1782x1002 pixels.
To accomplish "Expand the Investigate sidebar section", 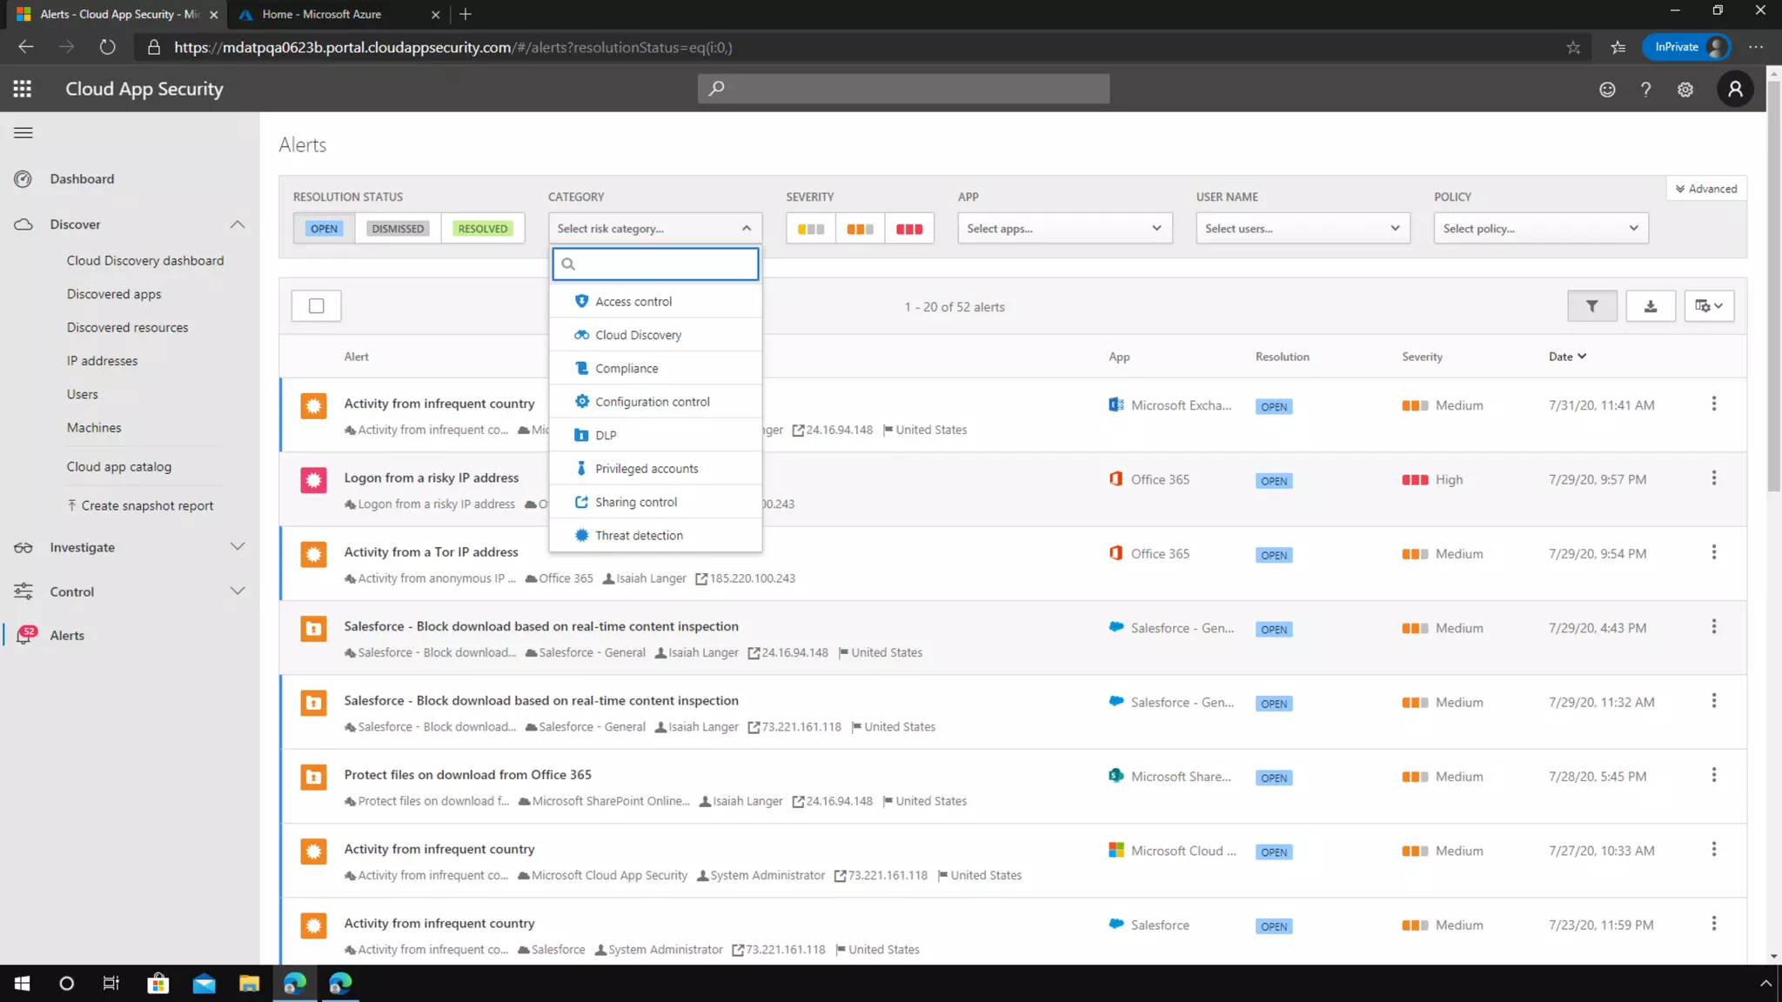I will point(129,547).
